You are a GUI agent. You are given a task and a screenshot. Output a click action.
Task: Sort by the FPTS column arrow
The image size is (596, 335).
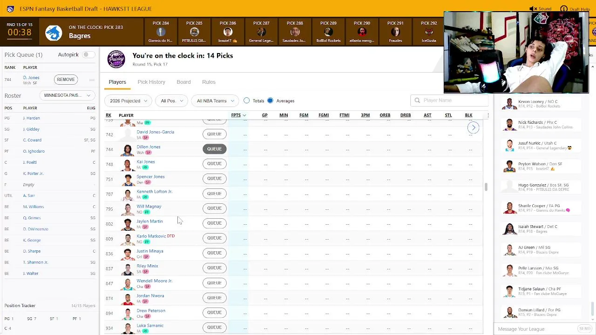(x=244, y=115)
